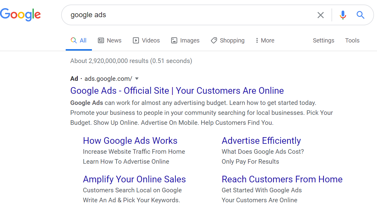Click the Google logo

(20, 14)
